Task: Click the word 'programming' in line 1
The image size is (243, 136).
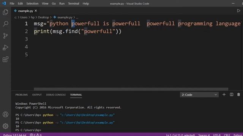Action: pyautogui.click(x=195, y=23)
